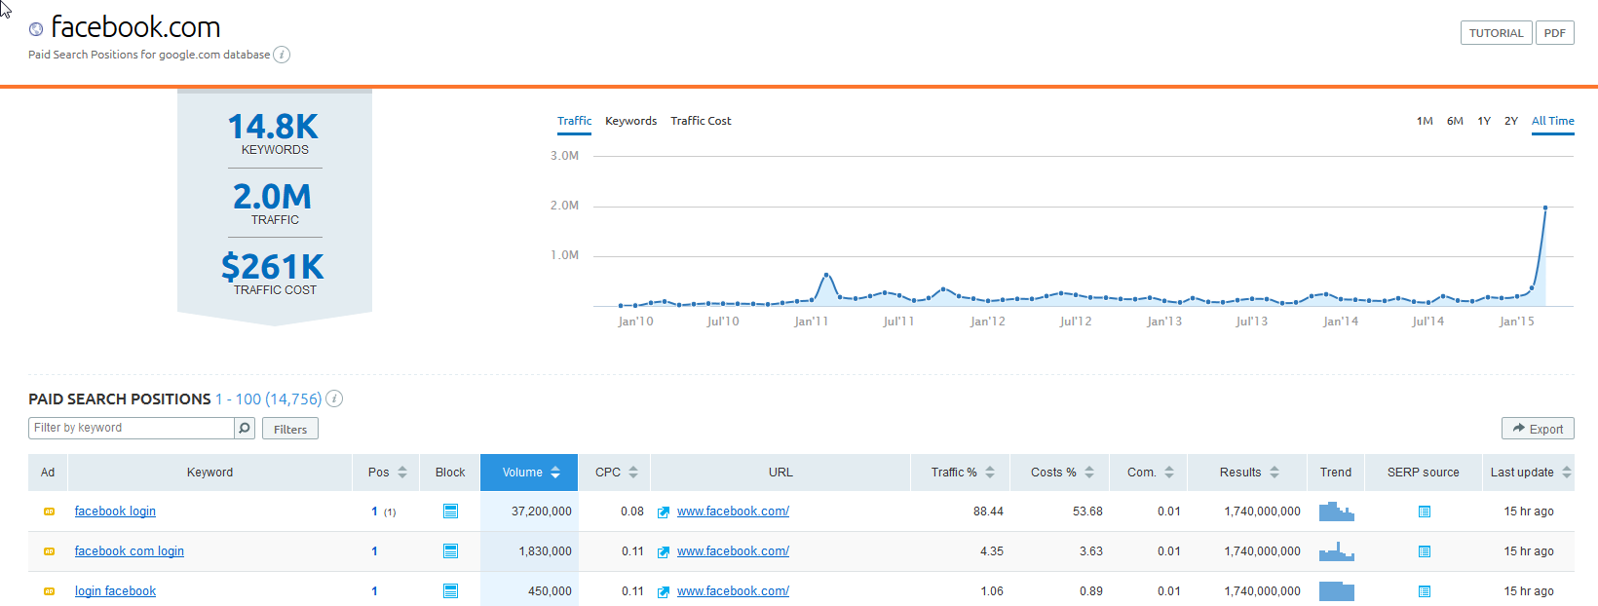The width and height of the screenshot is (1598, 606).
Task: Click the ad icon beside login facebook keyword
Action: pyautogui.click(x=49, y=591)
